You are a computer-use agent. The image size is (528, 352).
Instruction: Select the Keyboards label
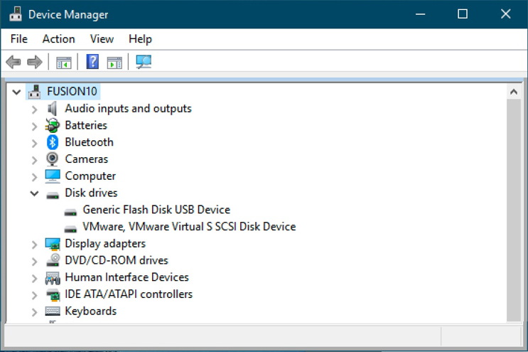click(x=90, y=311)
